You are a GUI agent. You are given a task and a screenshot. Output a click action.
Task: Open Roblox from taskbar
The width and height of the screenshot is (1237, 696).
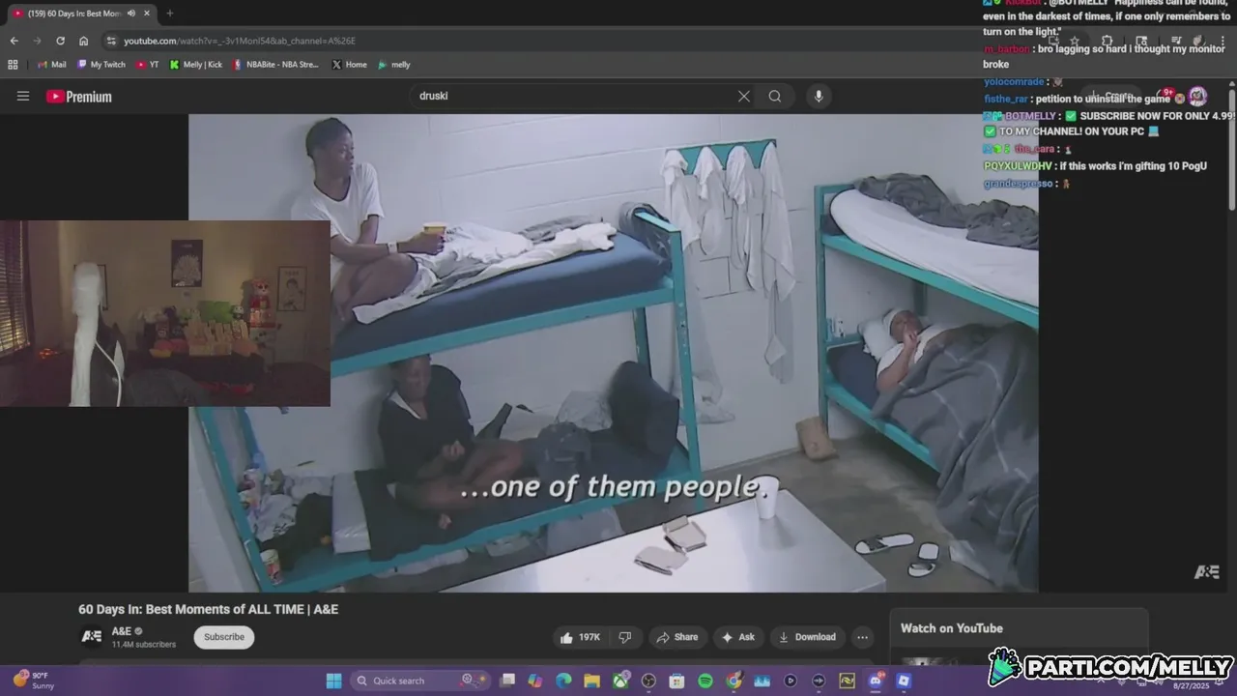click(x=904, y=681)
